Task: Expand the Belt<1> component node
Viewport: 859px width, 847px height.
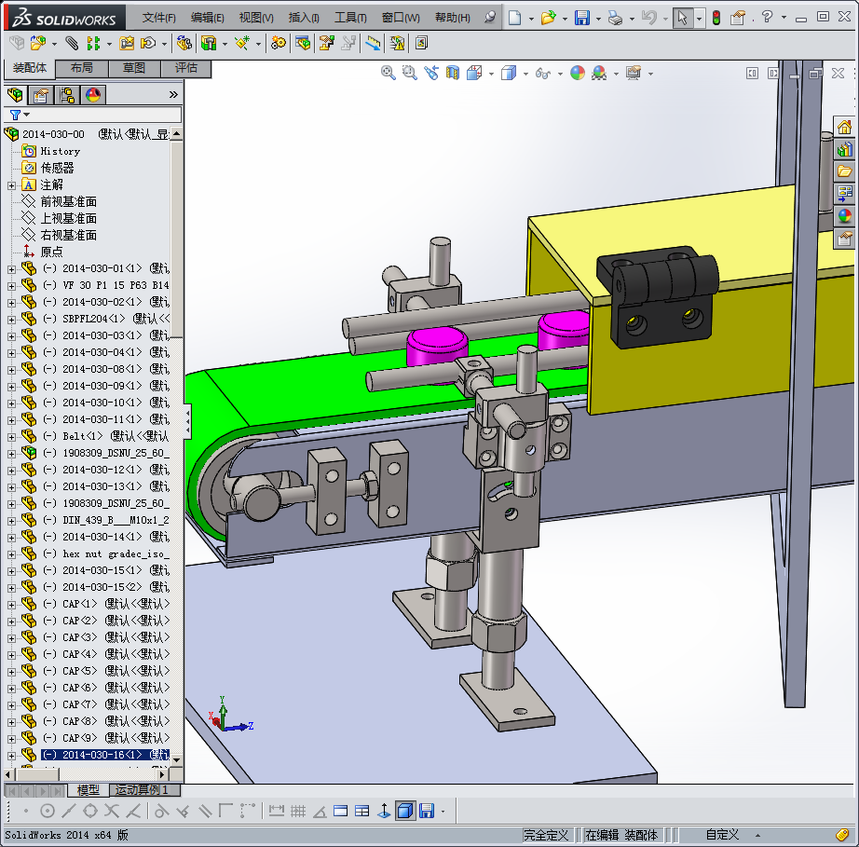Action: click(x=11, y=436)
